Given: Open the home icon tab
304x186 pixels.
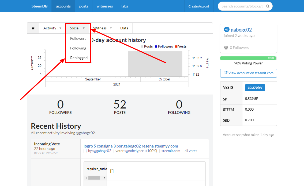Looking at the screenshot, I should tap(33, 28).
